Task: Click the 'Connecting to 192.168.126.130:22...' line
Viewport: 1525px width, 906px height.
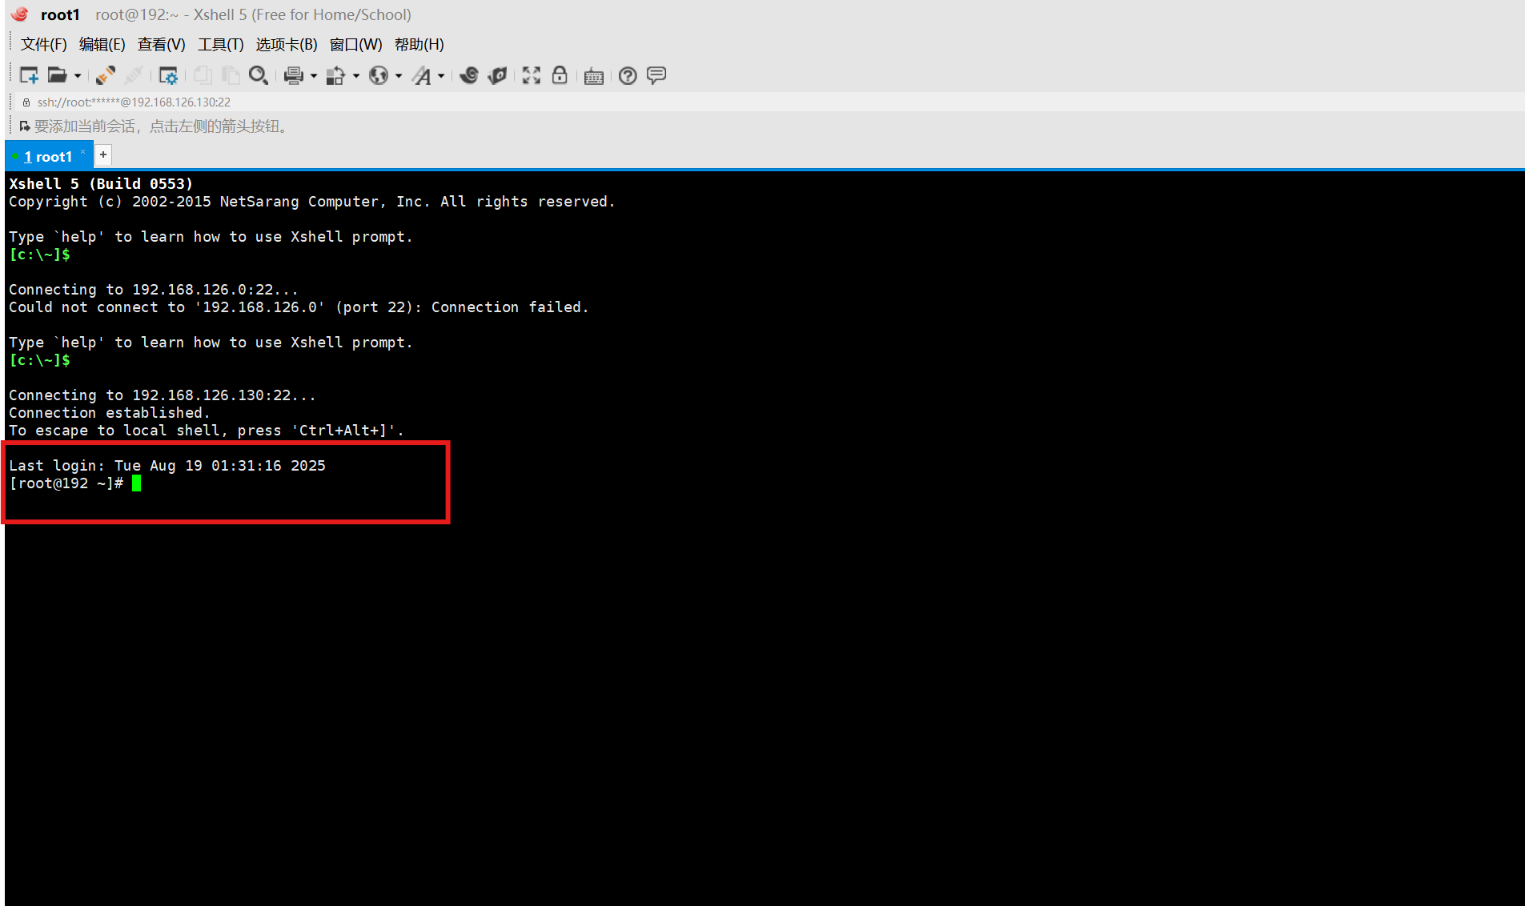Action: coord(163,395)
